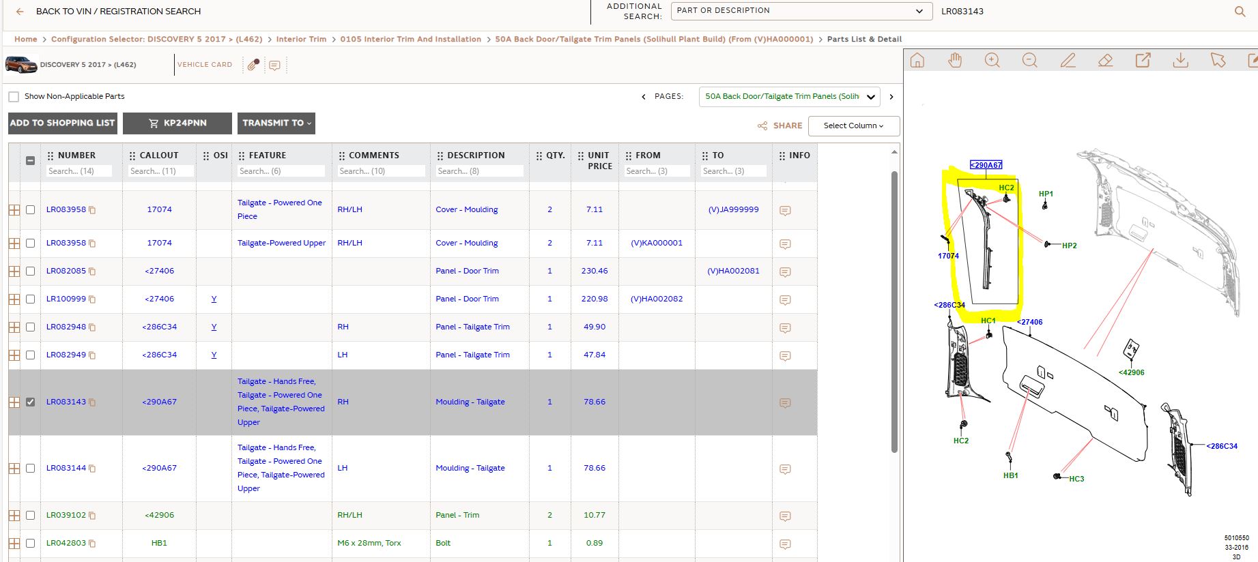Viewport: 1258px width, 562px height.
Task: Go to Home breadcrumb
Action: (26, 40)
